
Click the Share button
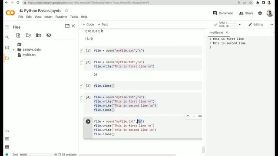246,13
